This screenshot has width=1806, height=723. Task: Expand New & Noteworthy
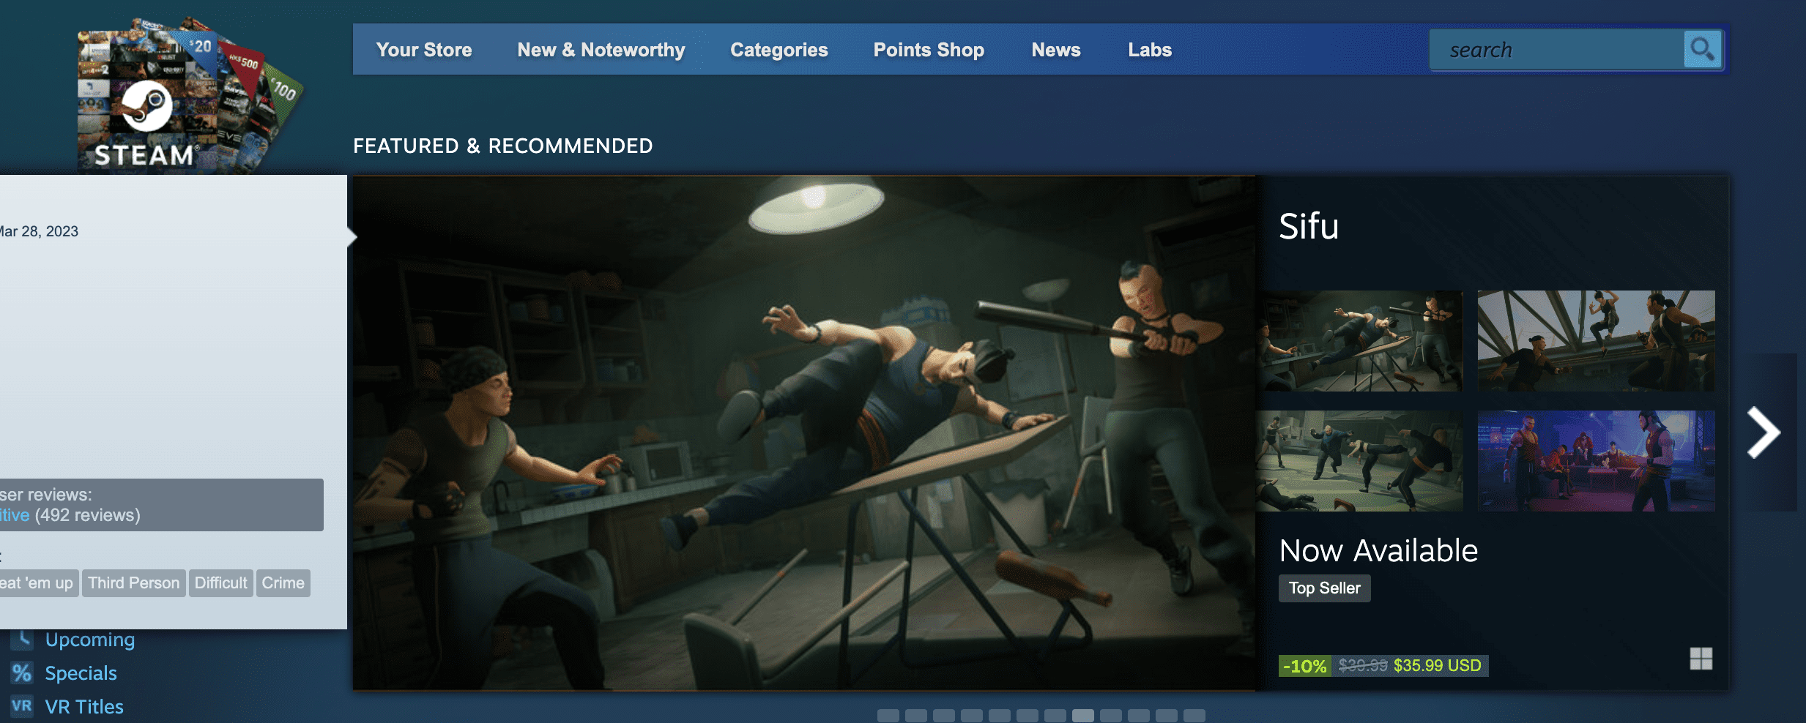[601, 50]
